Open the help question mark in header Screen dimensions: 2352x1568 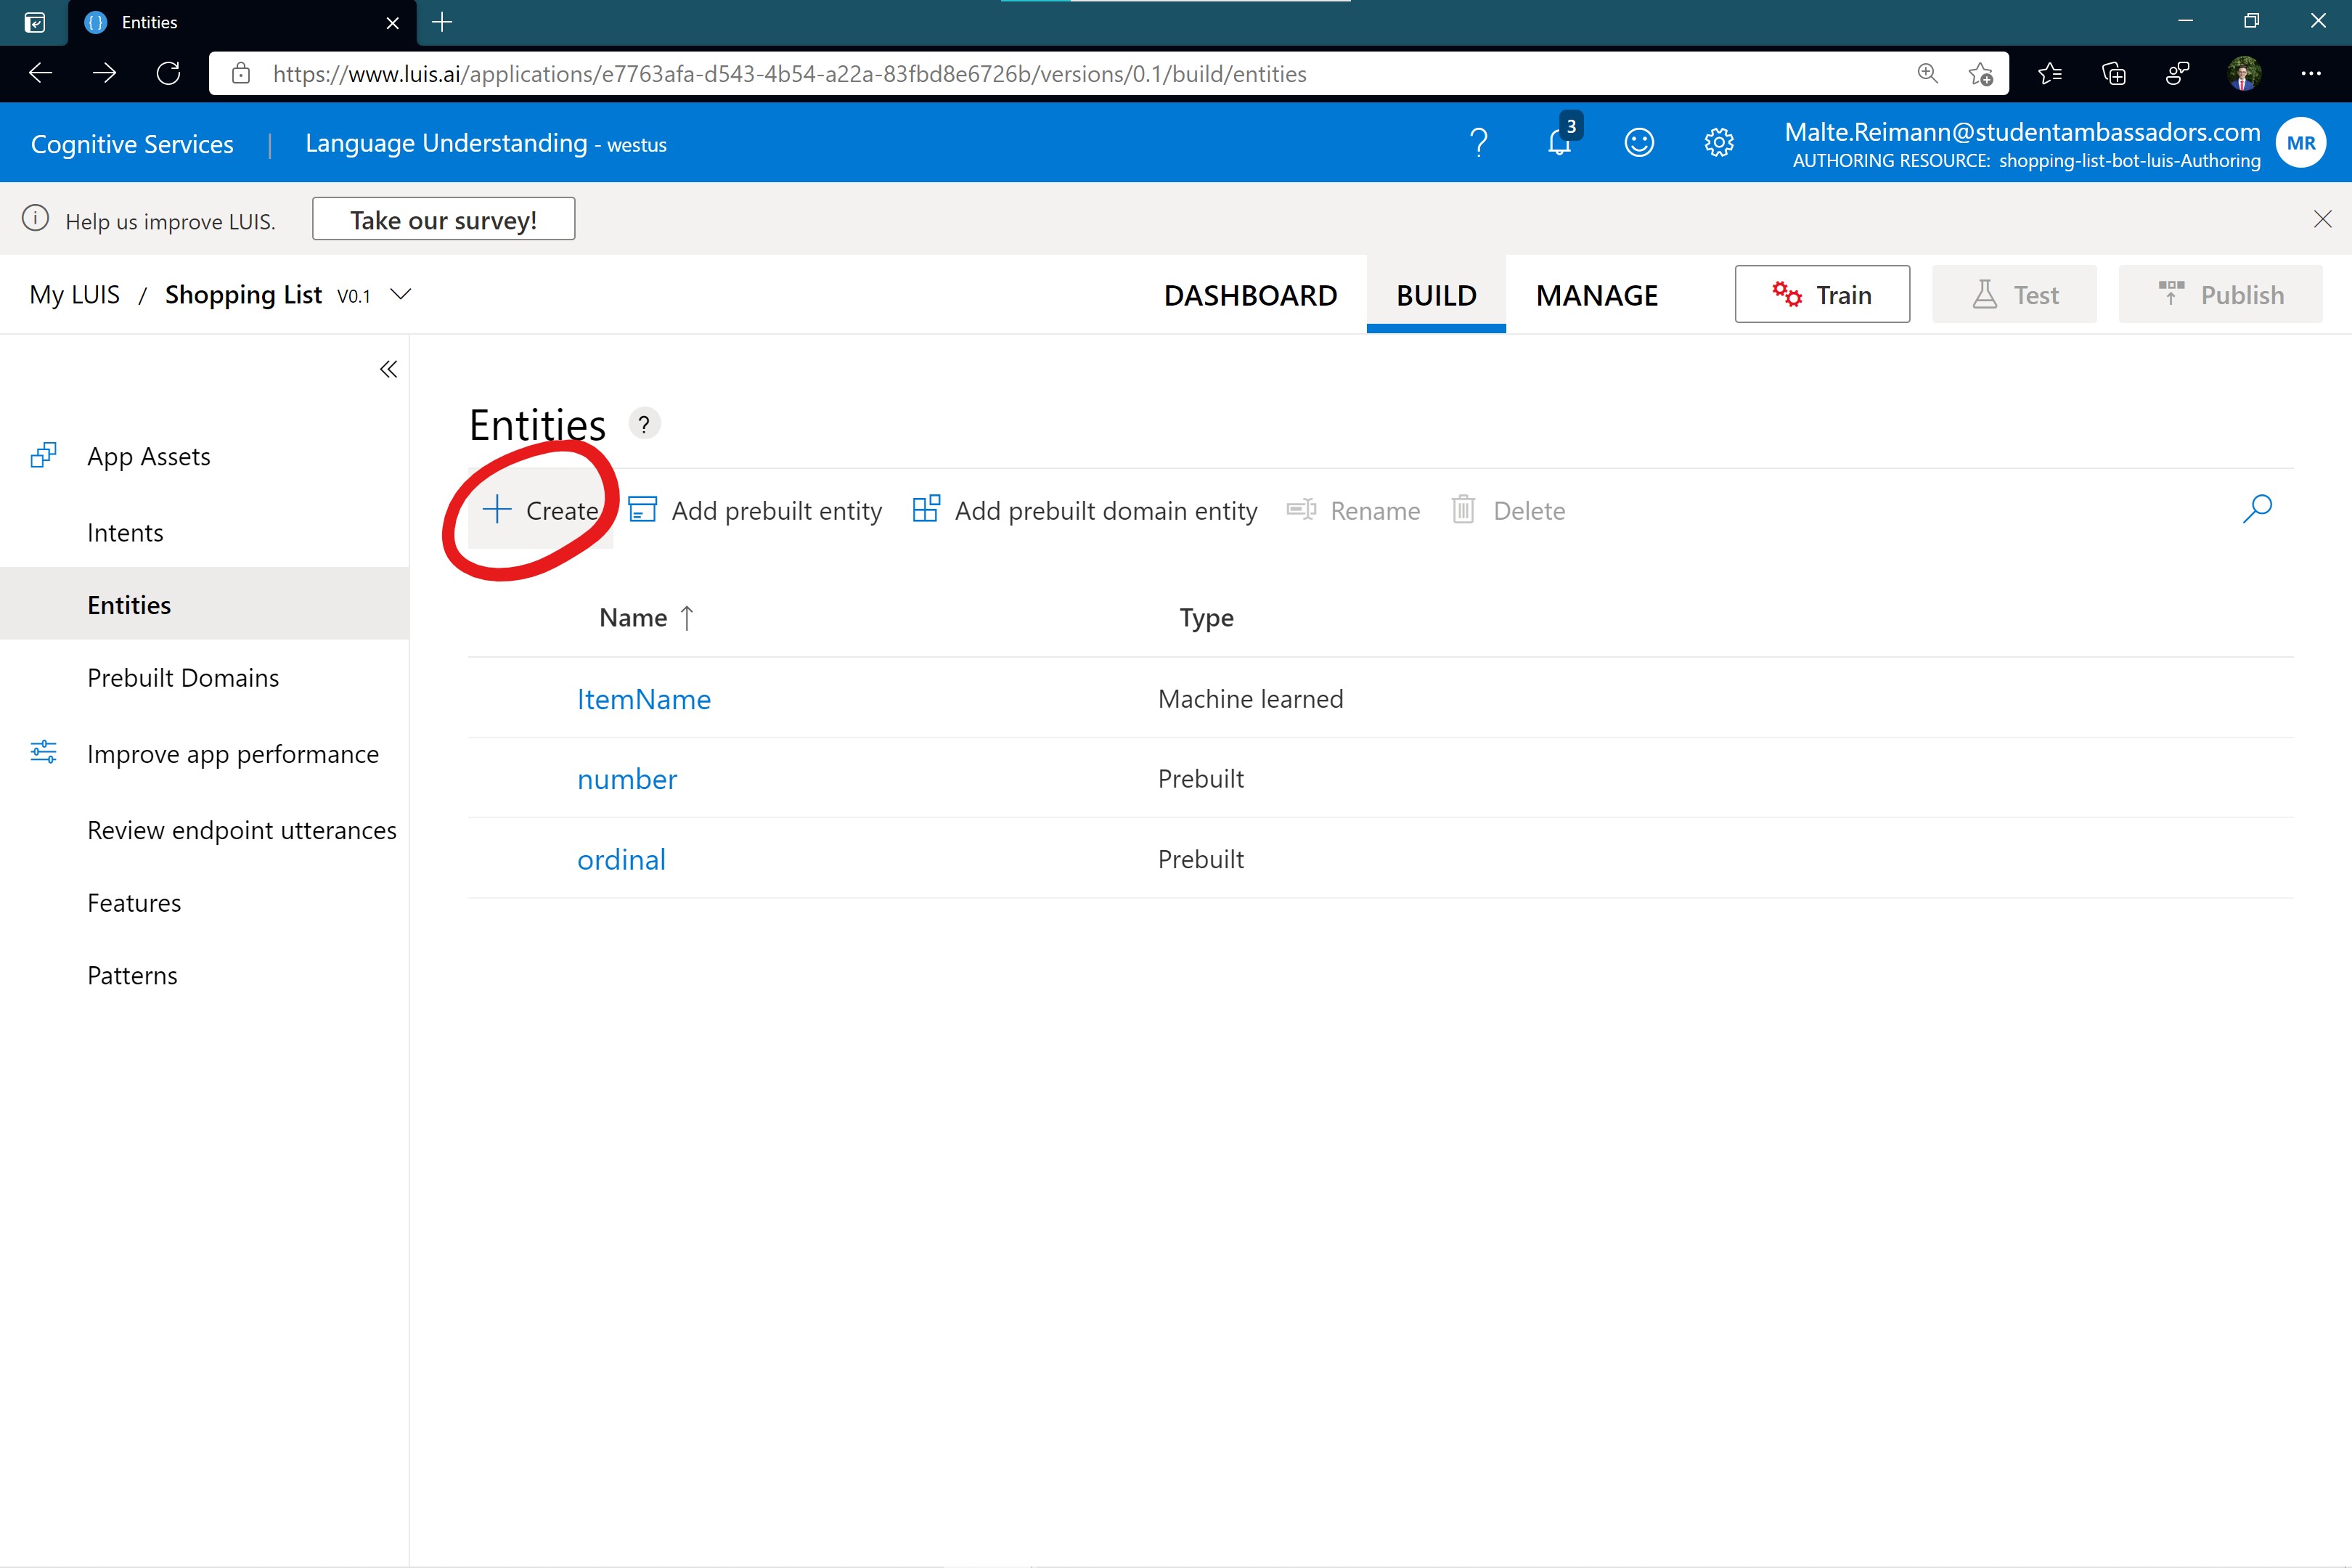coord(1478,143)
